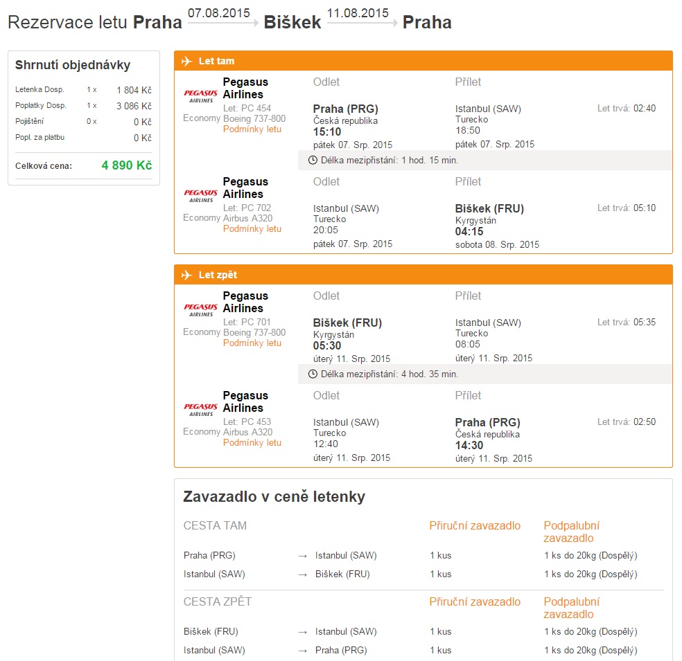Click Pegasus logo for flight PC 453
Image resolution: width=682 pixels, height=661 pixels.
[x=200, y=410]
